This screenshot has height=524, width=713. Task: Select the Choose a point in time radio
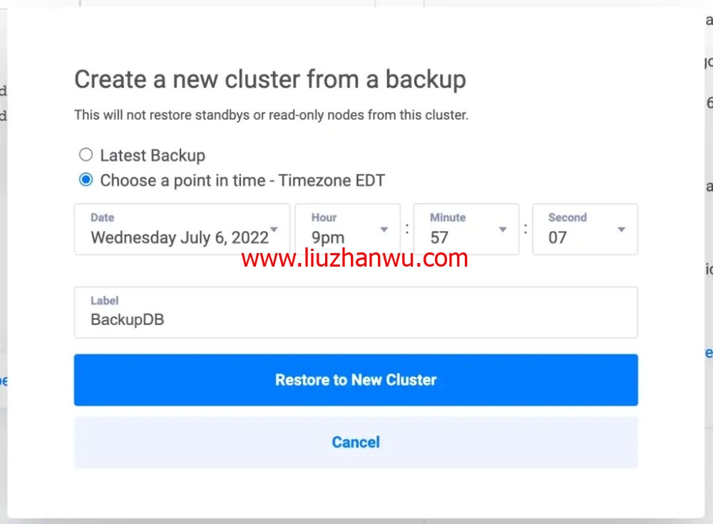86,180
